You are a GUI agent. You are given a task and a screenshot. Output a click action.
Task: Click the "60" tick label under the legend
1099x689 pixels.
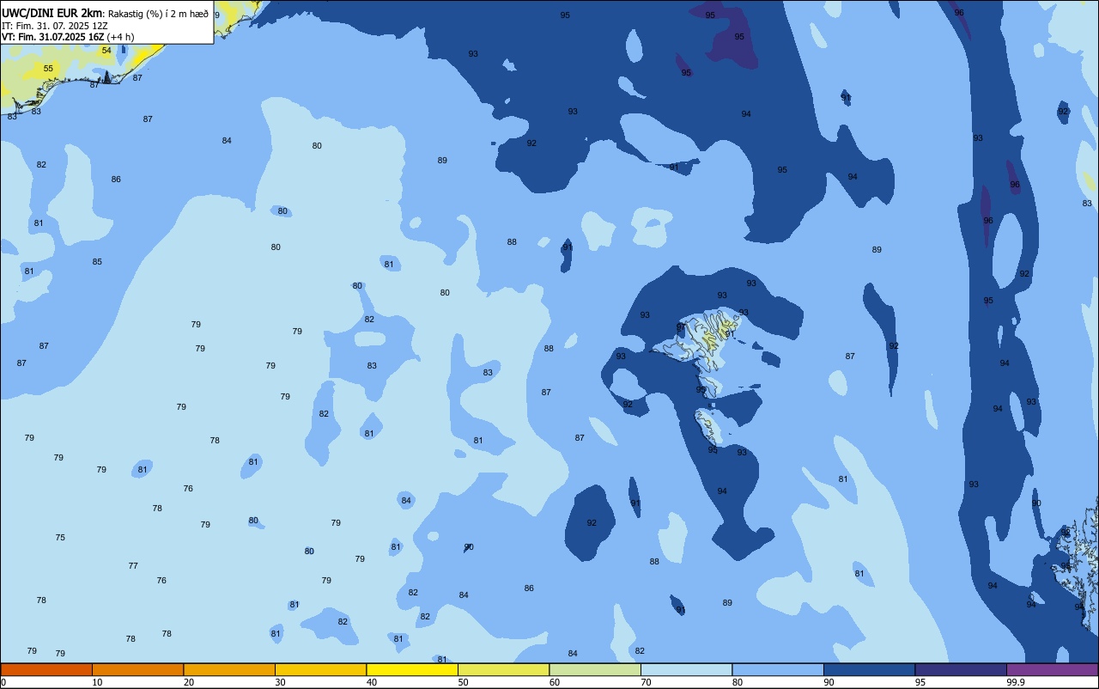pyautogui.click(x=555, y=682)
